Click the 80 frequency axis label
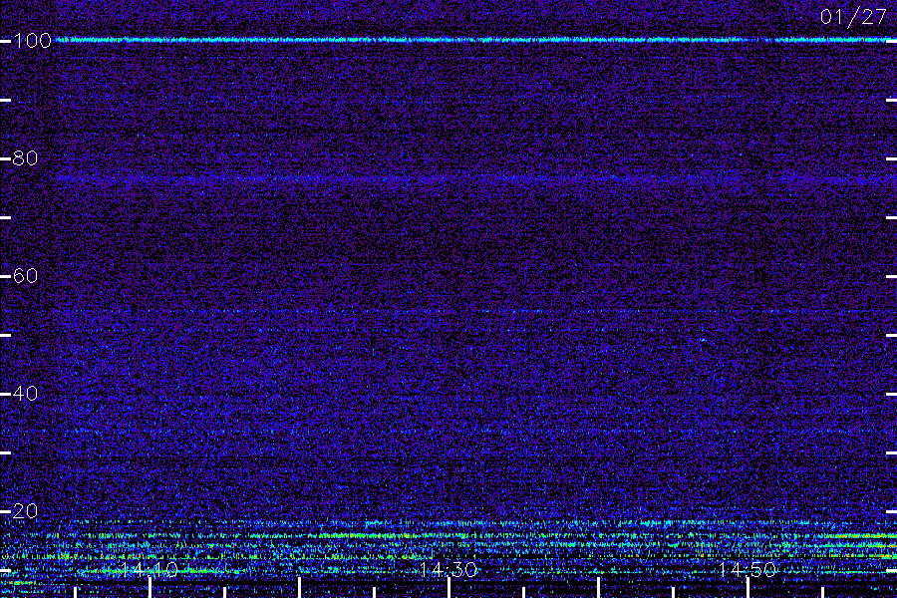The image size is (897, 598). point(25,158)
